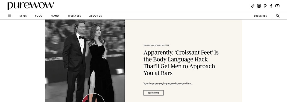Open the Facebook icon link

[x=271, y=6]
